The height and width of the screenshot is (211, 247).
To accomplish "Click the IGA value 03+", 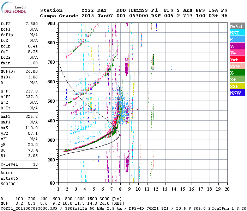I will [213, 16].
